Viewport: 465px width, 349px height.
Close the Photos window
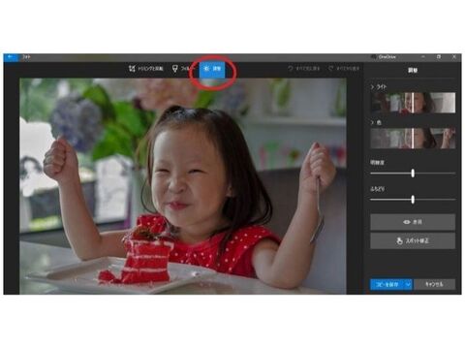[x=454, y=57]
